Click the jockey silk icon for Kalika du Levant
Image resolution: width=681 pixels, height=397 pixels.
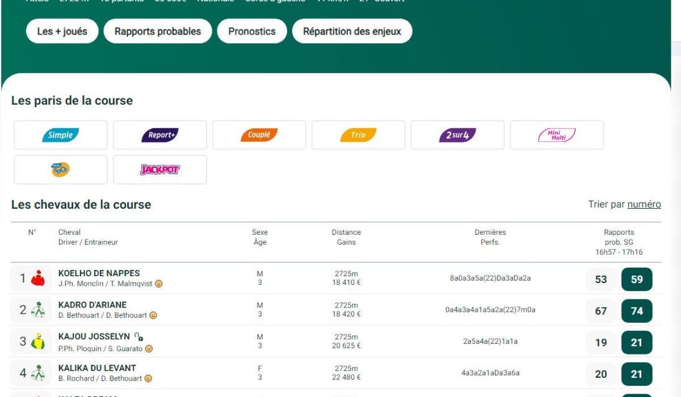[38, 373]
